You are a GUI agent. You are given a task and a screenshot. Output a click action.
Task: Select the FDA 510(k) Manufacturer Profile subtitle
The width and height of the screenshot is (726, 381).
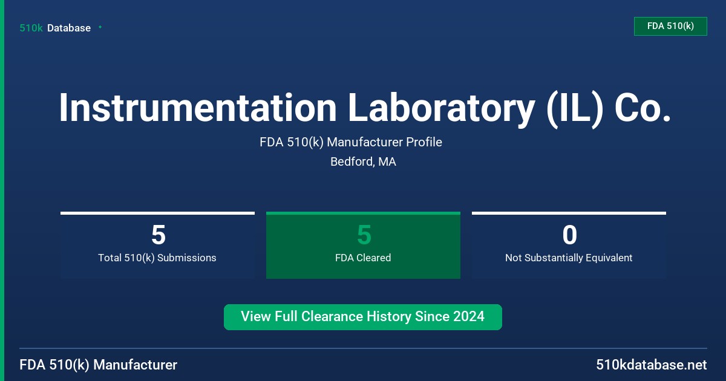pos(351,142)
